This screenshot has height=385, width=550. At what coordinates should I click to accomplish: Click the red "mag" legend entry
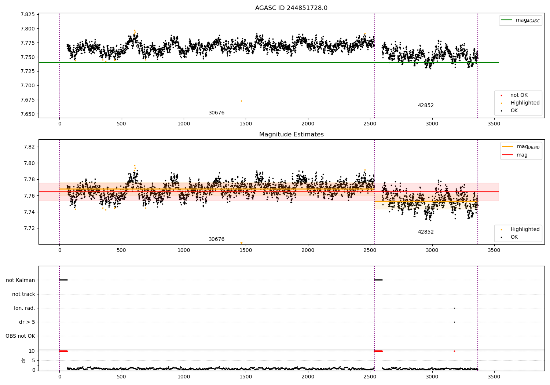515,155
